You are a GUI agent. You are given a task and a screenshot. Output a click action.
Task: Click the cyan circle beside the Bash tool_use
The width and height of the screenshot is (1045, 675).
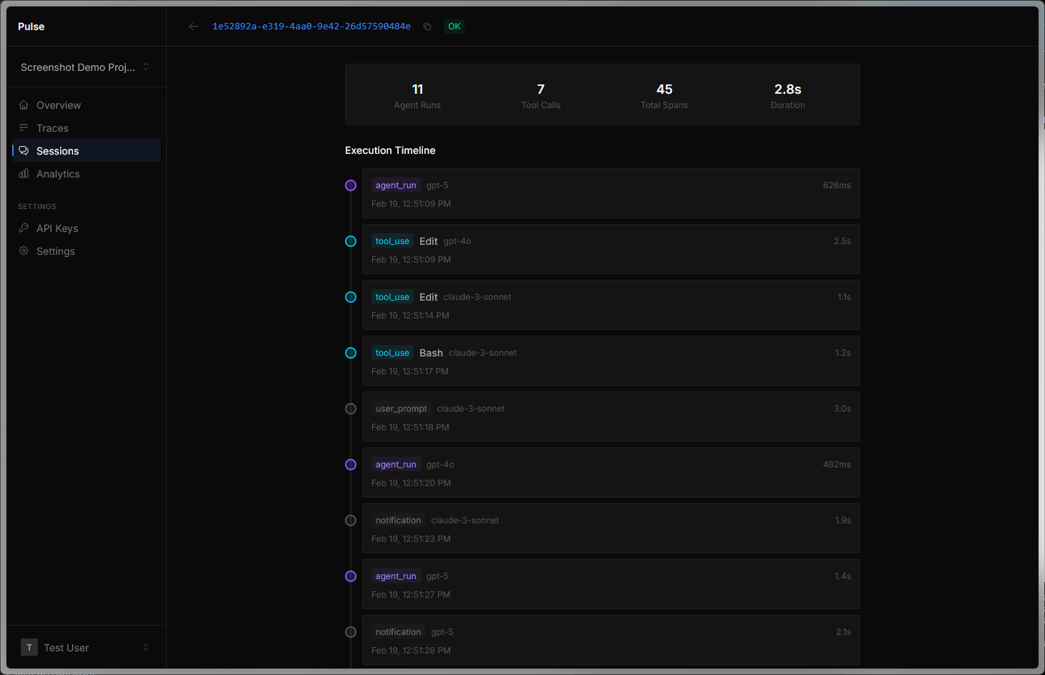(x=350, y=352)
